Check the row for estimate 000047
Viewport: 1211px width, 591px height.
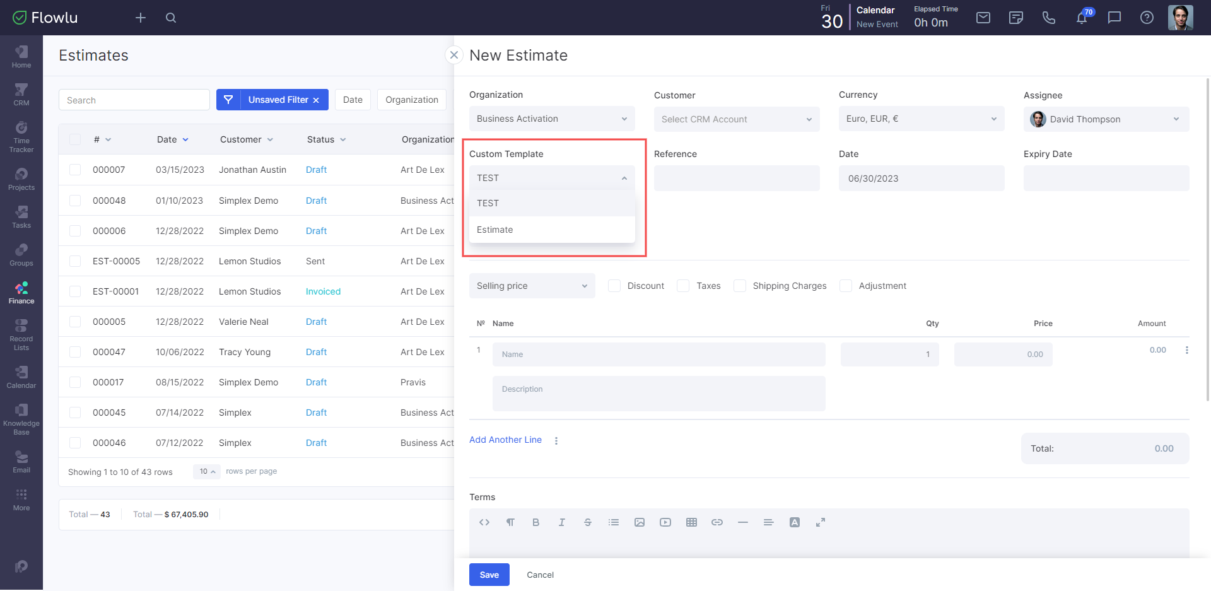pyautogui.click(x=75, y=352)
